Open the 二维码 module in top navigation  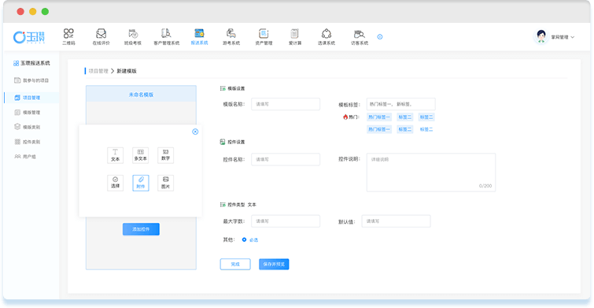click(x=68, y=37)
